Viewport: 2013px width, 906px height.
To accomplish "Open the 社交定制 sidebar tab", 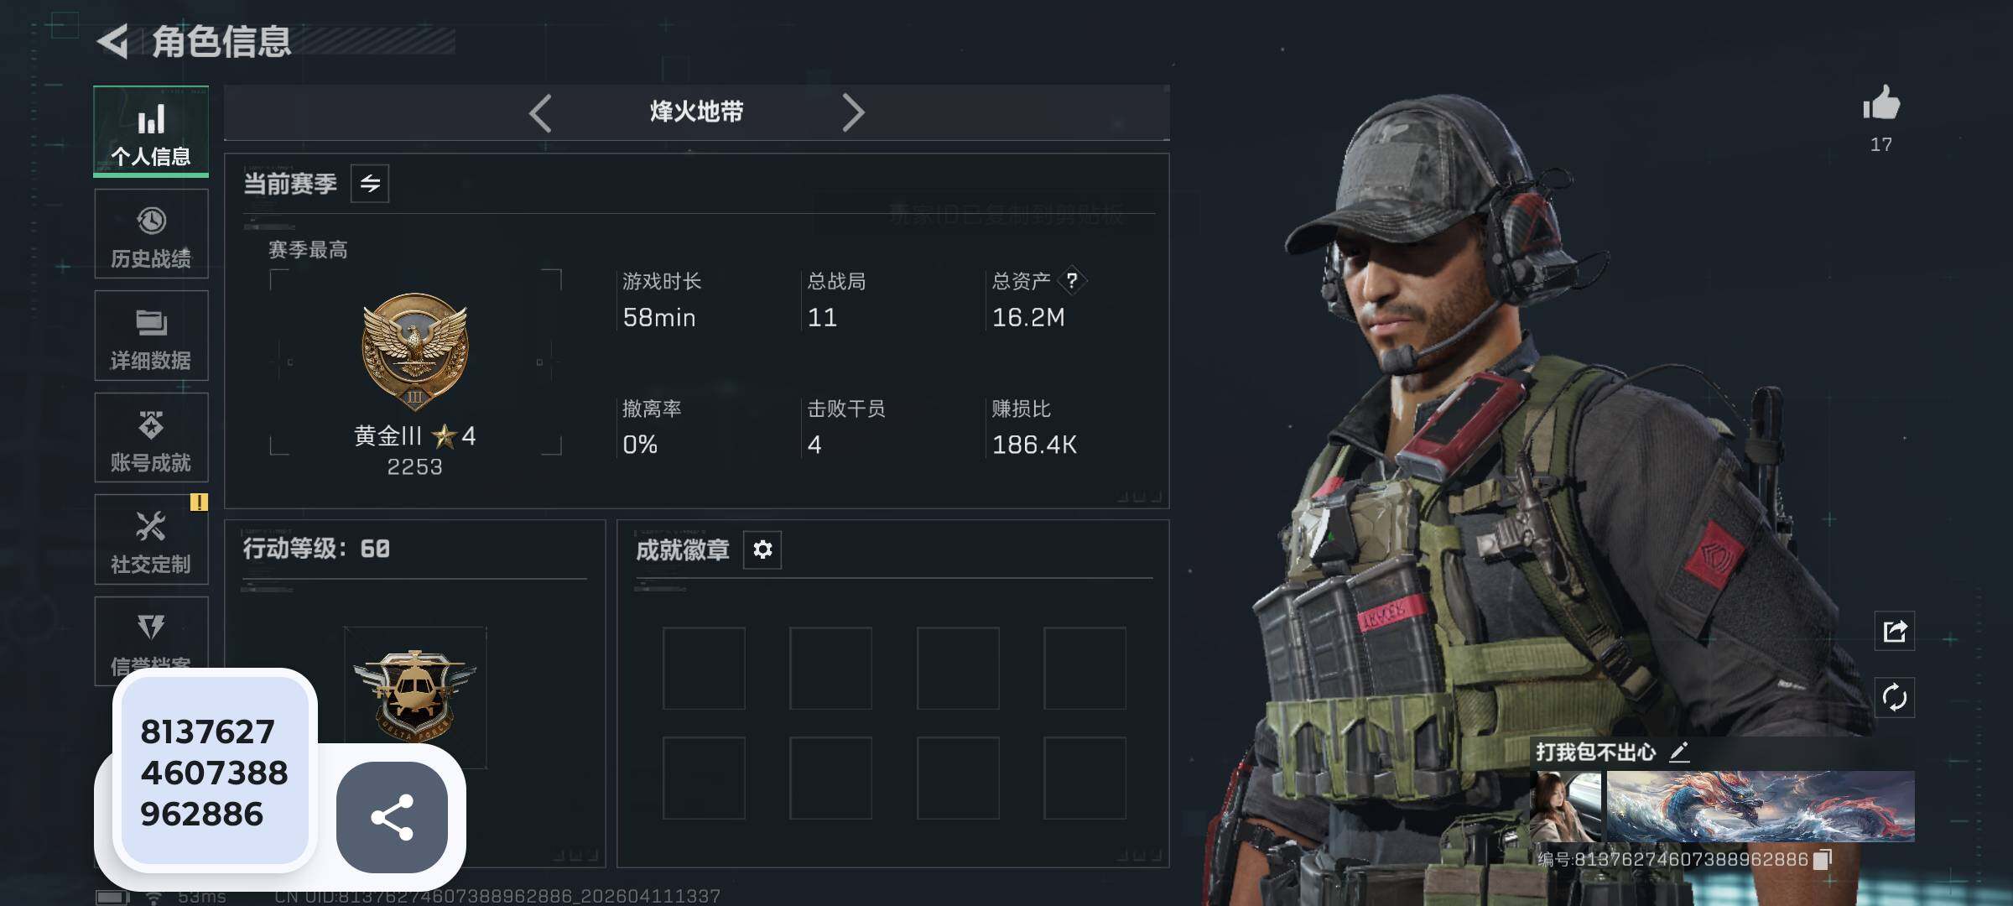I will coord(151,539).
